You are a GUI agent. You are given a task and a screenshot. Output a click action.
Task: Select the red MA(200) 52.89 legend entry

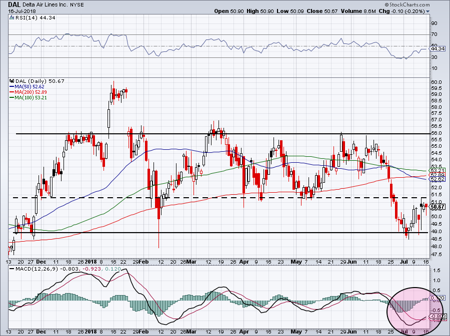click(x=28, y=92)
